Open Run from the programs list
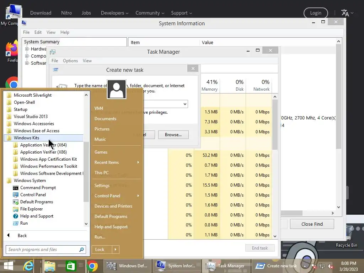The height and width of the screenshot is (273, 364). 24,223
